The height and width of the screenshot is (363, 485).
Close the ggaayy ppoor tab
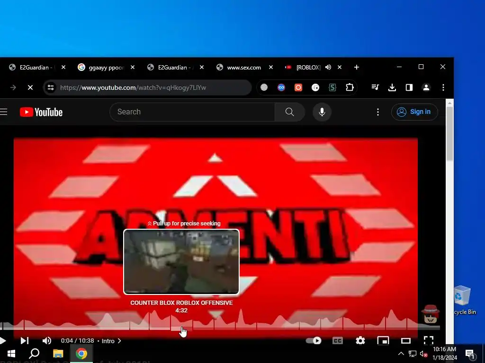point(133,67)
